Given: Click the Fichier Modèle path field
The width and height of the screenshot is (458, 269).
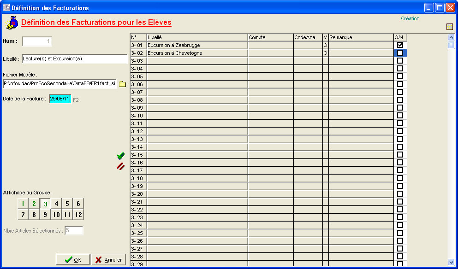Looking at the screenshot, I should click(59, 84).
